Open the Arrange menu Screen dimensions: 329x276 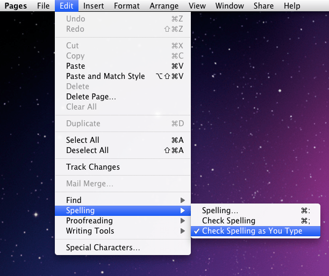point(164,6)
